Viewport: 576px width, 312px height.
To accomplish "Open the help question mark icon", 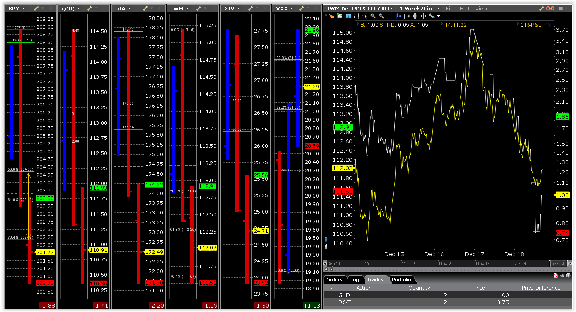I will (568, 275).
